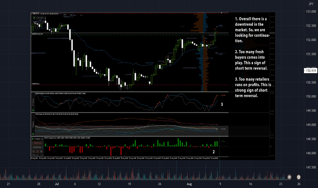Click the 148.500 price axis label
Viewport: 318px width, 188px height.
coord(311,139)
